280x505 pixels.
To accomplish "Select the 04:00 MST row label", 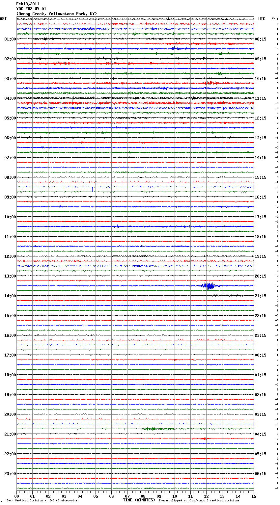I will (10, 98).
